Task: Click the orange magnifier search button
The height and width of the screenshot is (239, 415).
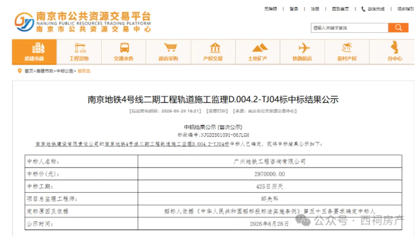Action: point(398,28)
